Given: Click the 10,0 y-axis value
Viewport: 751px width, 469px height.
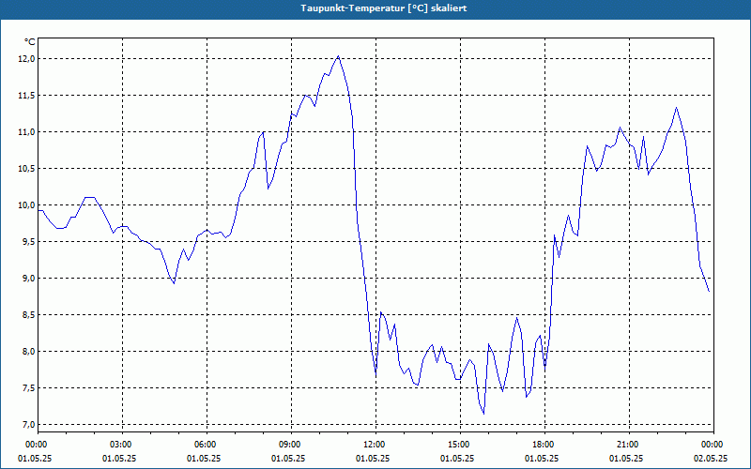Looking at the screenshot, I should pos(27,205).
